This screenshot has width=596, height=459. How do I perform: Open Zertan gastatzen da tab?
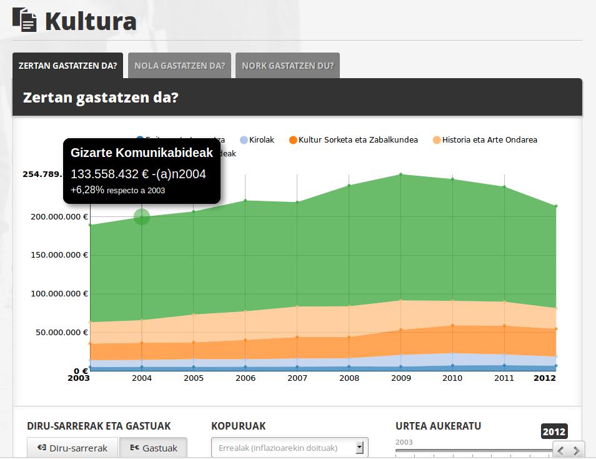tap(67, 66)
